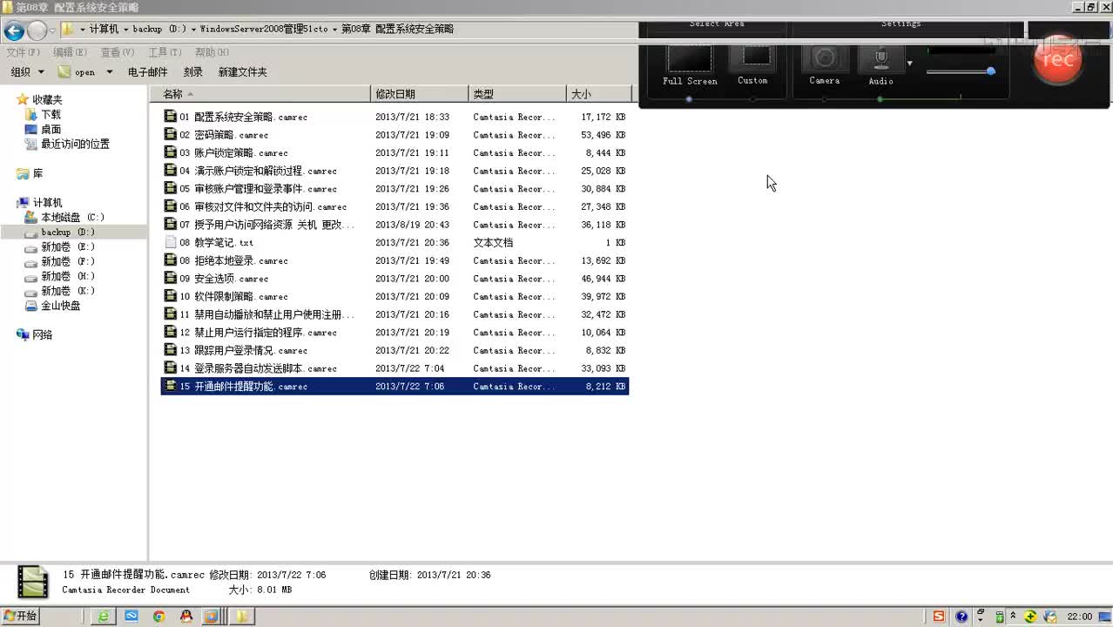Click icon of 06 审核对文件和文件夹的访问.camrec

click(x=171, y=206)
